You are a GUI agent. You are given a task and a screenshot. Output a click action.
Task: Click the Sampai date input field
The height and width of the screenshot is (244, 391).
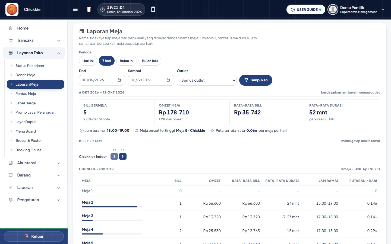[151, 80]
